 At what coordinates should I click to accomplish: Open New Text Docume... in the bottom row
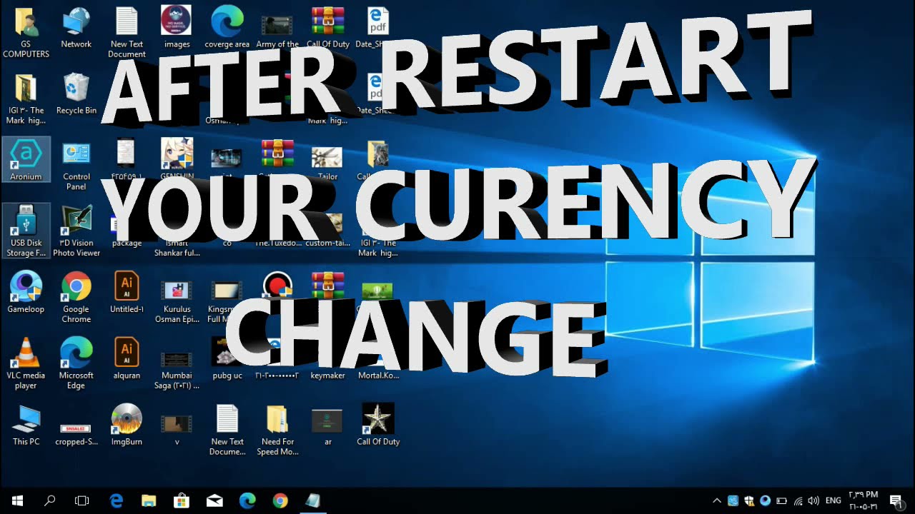[x=227, y=430]
